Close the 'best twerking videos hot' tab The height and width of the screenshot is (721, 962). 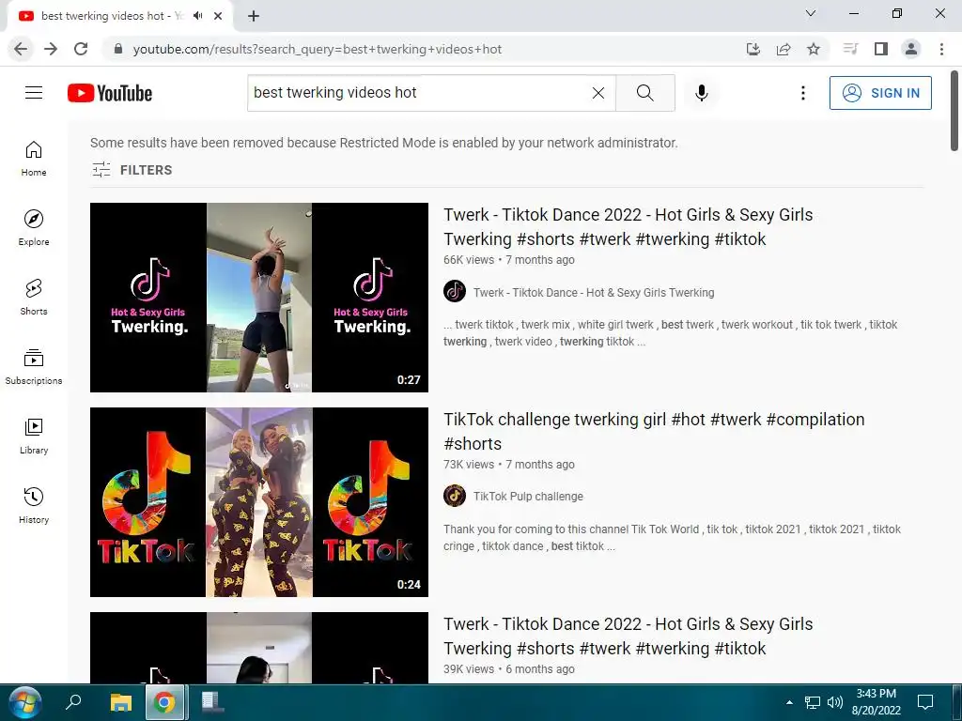(218, 16)
